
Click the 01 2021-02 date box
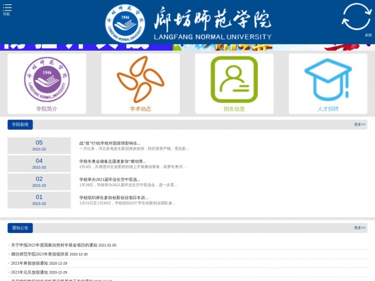click(39, 200)
